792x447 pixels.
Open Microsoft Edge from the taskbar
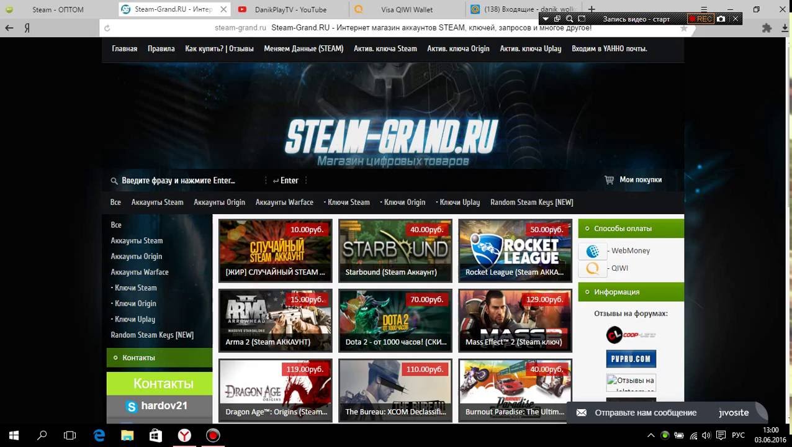point(99,435)
